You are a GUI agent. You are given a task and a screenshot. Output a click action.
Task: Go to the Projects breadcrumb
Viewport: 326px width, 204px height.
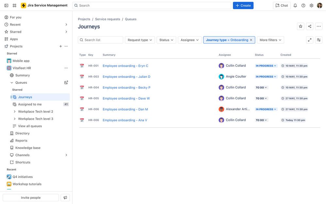tap(84, 19)
